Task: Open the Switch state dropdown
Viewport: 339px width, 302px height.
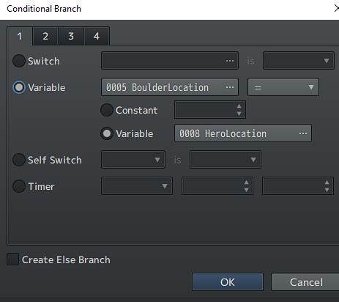Action: (298, 61)
